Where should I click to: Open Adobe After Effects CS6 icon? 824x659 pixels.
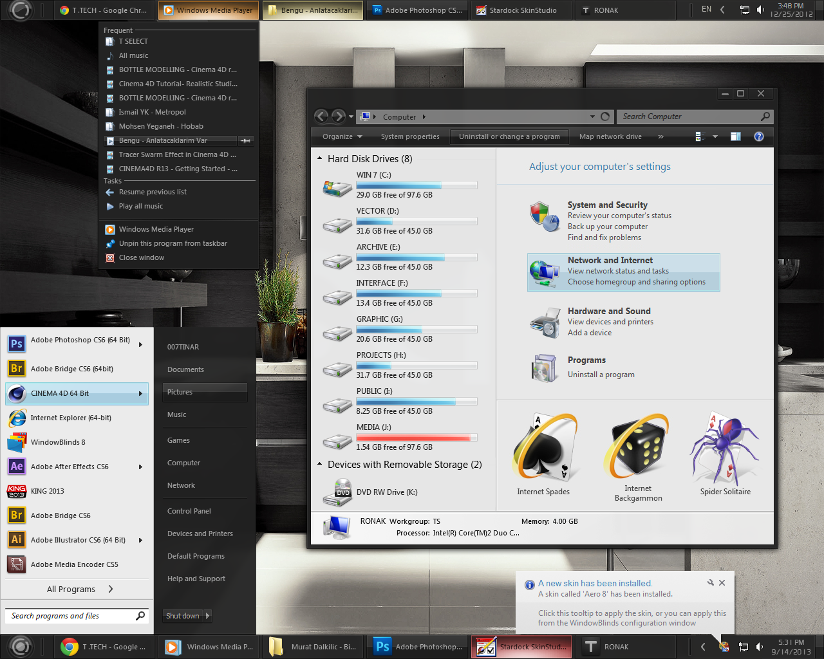pos(17,467)
